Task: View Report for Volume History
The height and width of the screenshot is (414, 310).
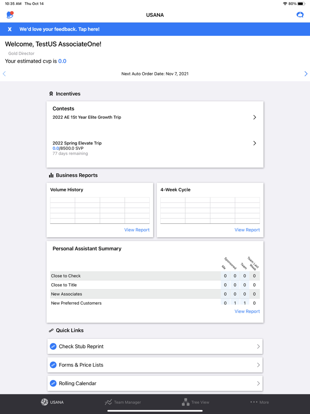Action: [x=137, y=230]
